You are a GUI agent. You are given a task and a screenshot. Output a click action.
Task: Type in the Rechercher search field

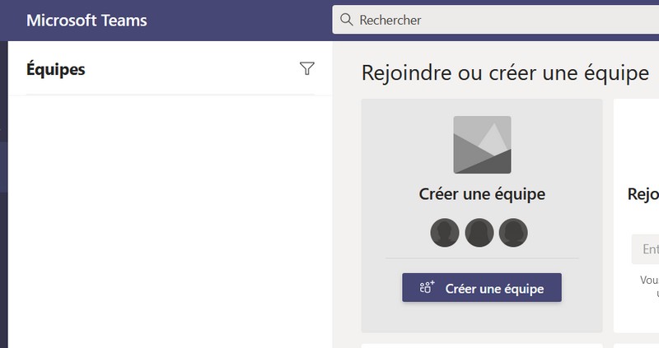point(494,20)
